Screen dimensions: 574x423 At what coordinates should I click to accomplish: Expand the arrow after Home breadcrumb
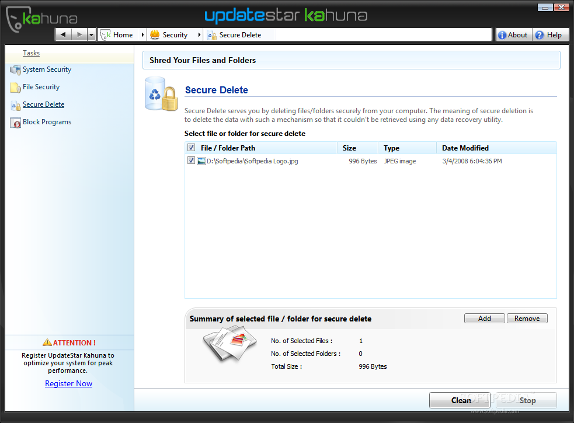142,35
